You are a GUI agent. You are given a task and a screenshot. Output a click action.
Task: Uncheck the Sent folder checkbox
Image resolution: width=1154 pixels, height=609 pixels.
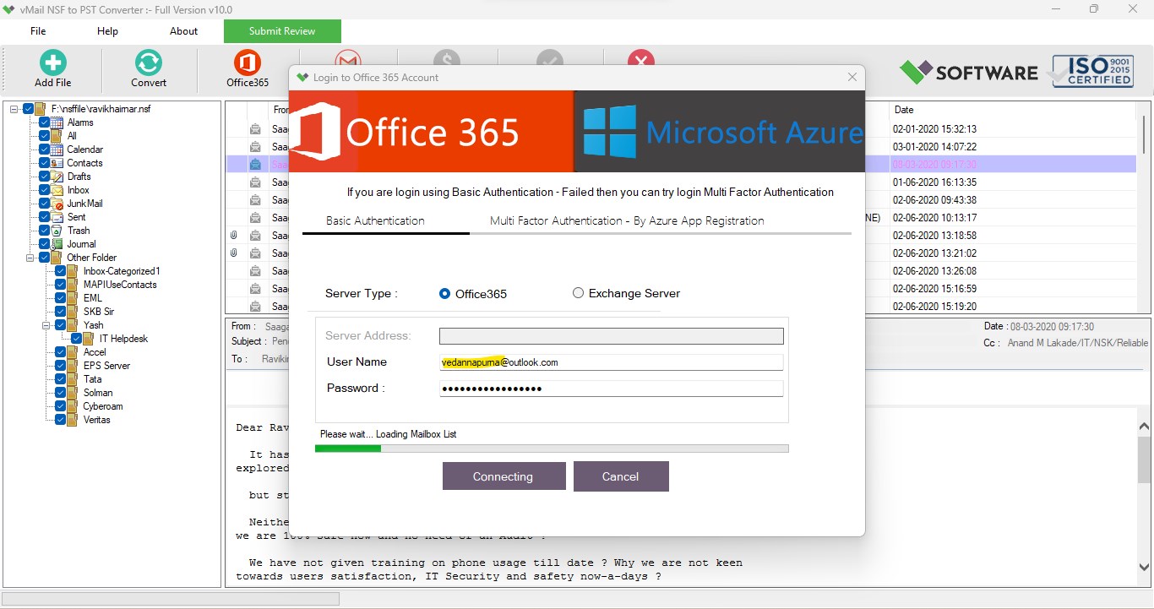45,217
